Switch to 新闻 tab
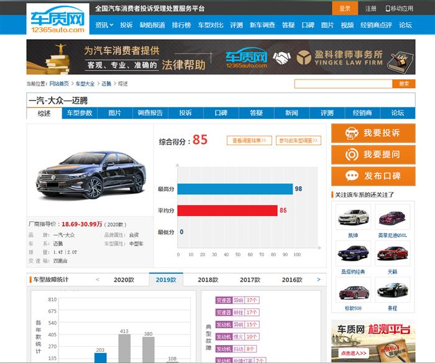The height and width of the screenshot is (363, 435). point(292,113)
